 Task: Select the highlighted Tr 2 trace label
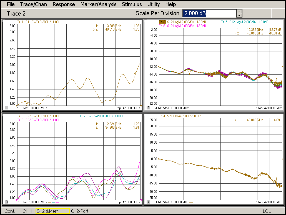point(162,22)
